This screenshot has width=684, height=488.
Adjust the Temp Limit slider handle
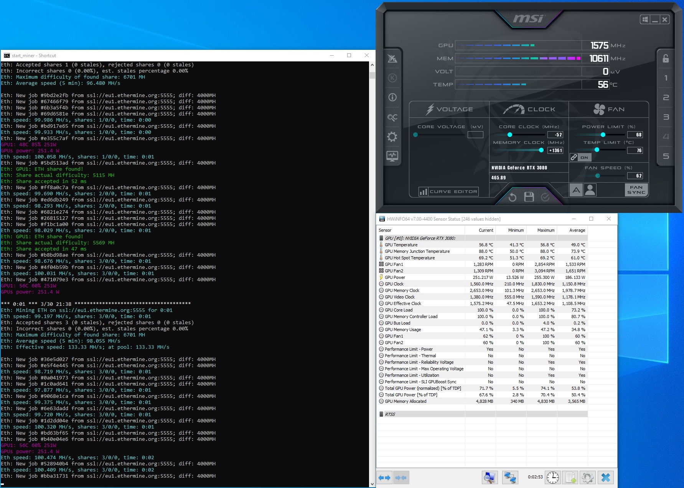[x=597, y=150]
